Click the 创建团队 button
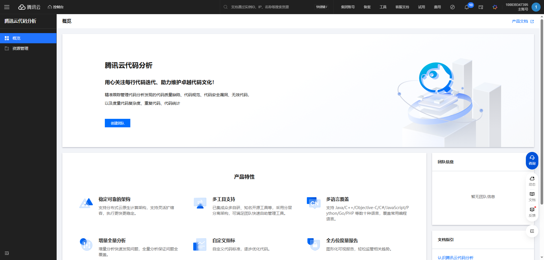544x260 pixels. (118, 123)
